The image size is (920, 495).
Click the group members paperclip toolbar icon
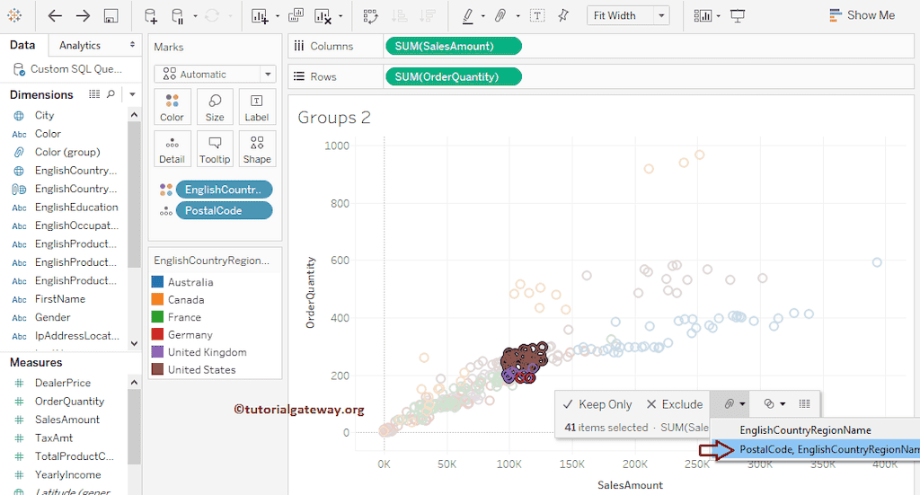500,16
